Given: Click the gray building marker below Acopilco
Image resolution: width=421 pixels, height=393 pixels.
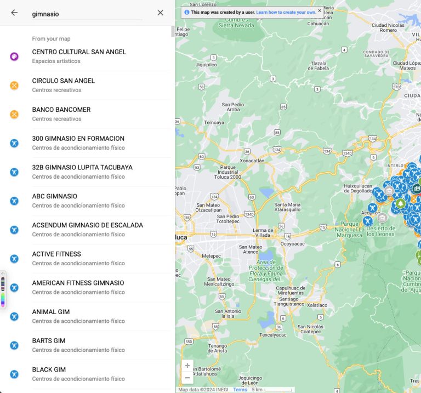Looking at the screenshot, I should coord(382,218).
